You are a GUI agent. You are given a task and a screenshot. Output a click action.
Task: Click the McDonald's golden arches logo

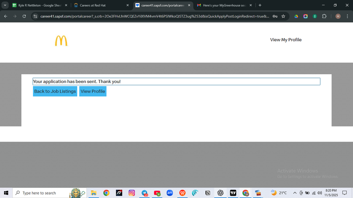61,41
